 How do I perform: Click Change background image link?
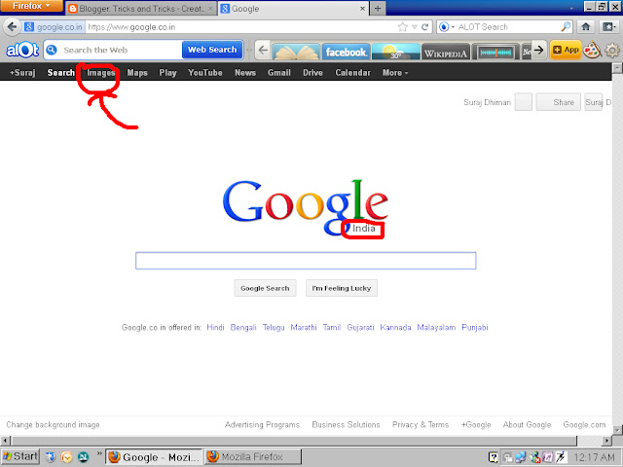tap(53, 425)
